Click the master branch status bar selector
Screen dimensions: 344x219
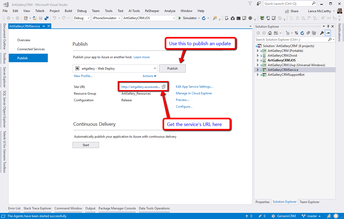tap(312, 216)
